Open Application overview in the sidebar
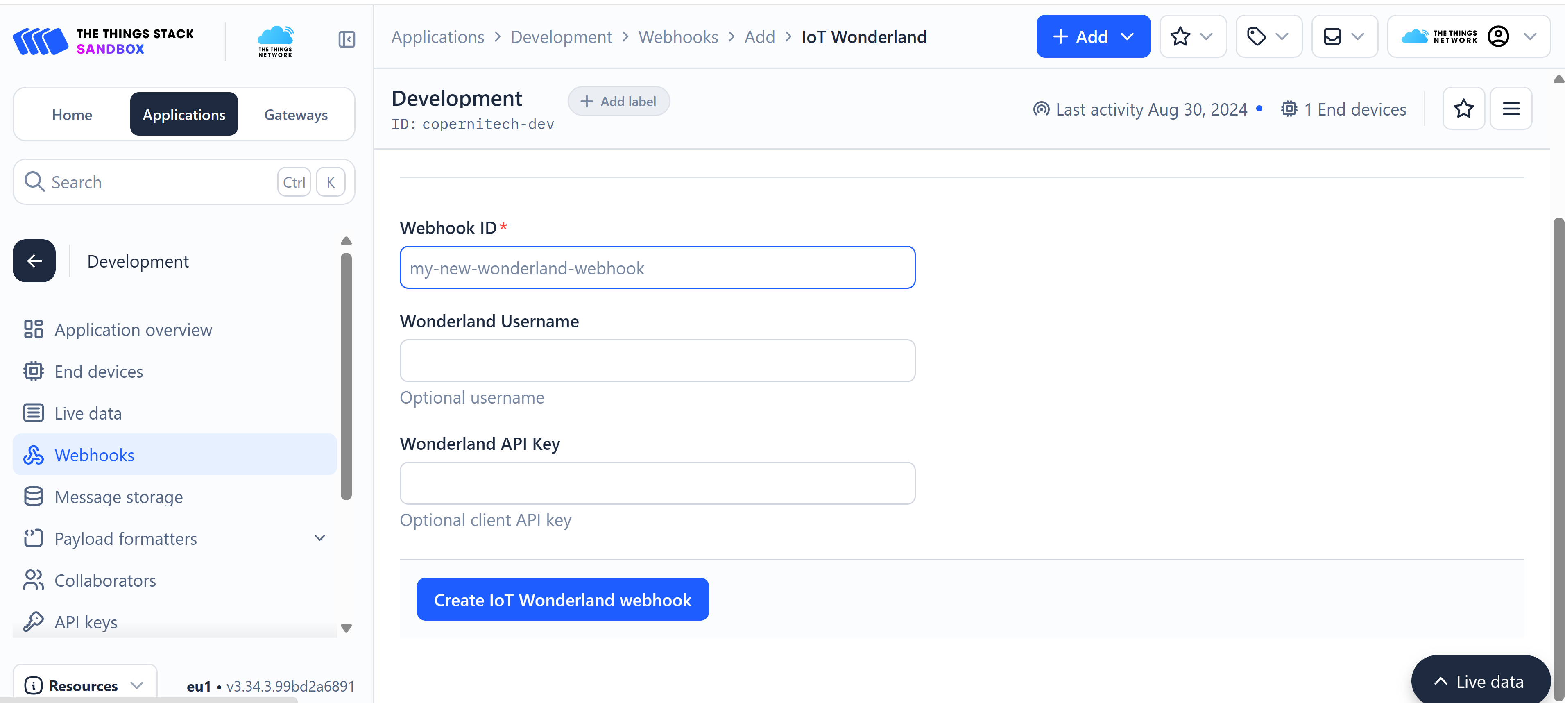Screen dimensions: 1565x703 pos(133,329)
